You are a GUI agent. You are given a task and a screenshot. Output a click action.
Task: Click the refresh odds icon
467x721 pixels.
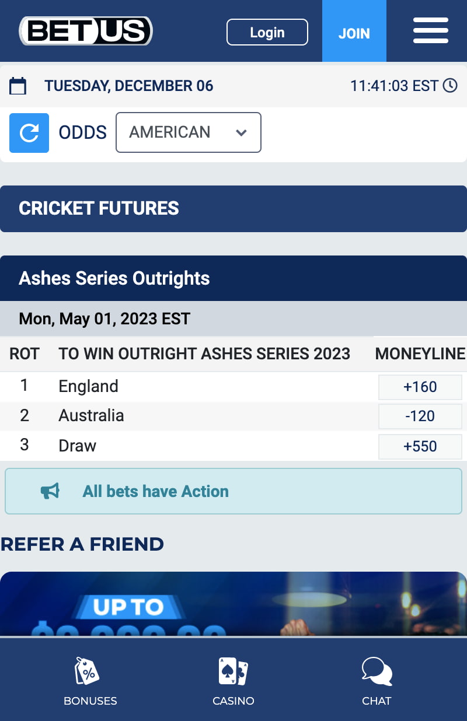click(x=29, y=133)
